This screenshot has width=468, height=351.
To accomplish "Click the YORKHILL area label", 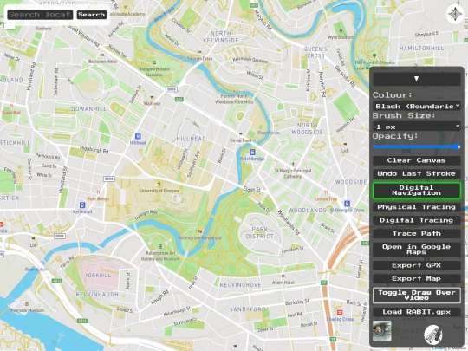I will pyautogui.click(x=98, y=276).
